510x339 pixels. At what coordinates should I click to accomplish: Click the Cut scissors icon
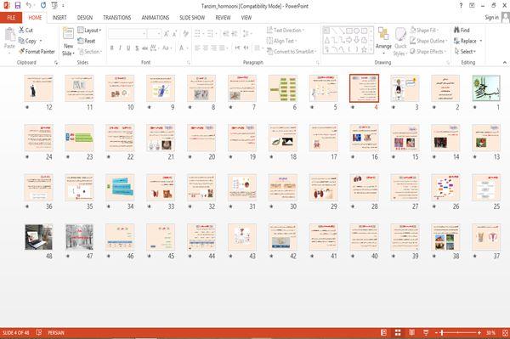[21, 30]
